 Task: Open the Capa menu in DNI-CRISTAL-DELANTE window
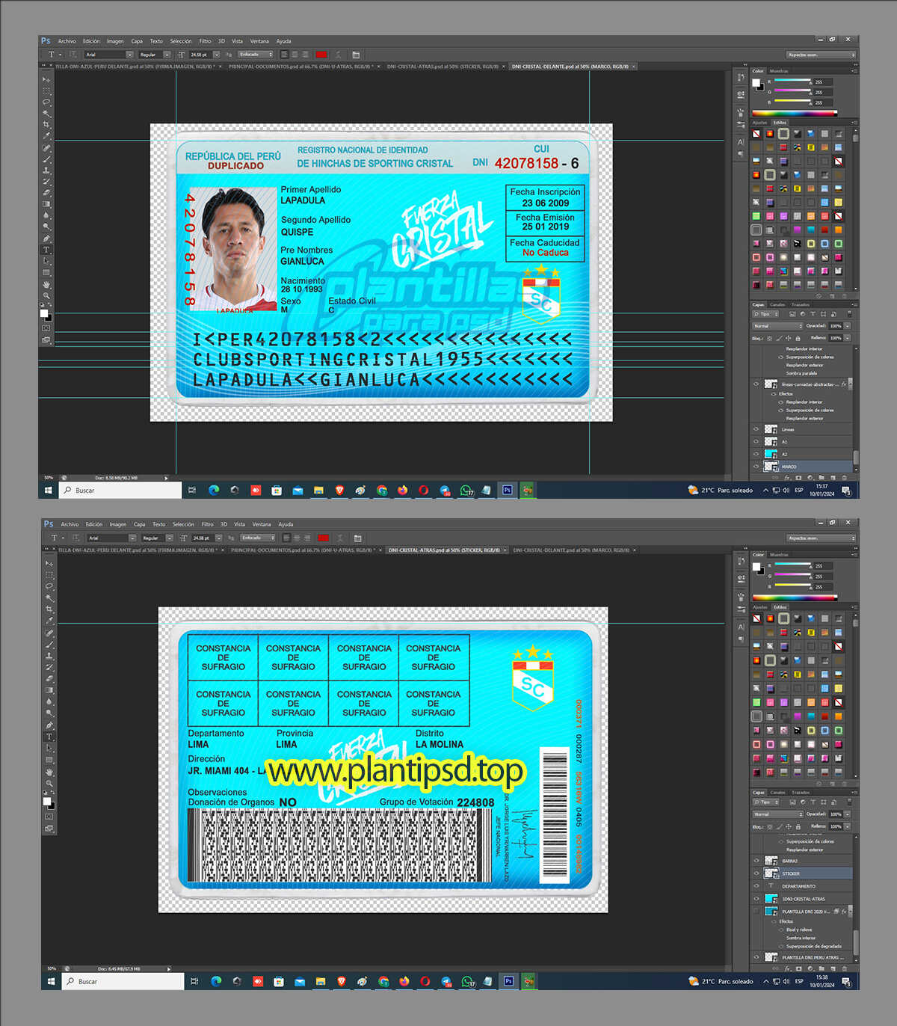pos(137,41)
